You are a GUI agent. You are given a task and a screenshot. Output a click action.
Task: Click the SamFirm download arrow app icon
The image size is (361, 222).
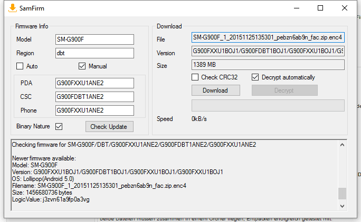(13, 8)
